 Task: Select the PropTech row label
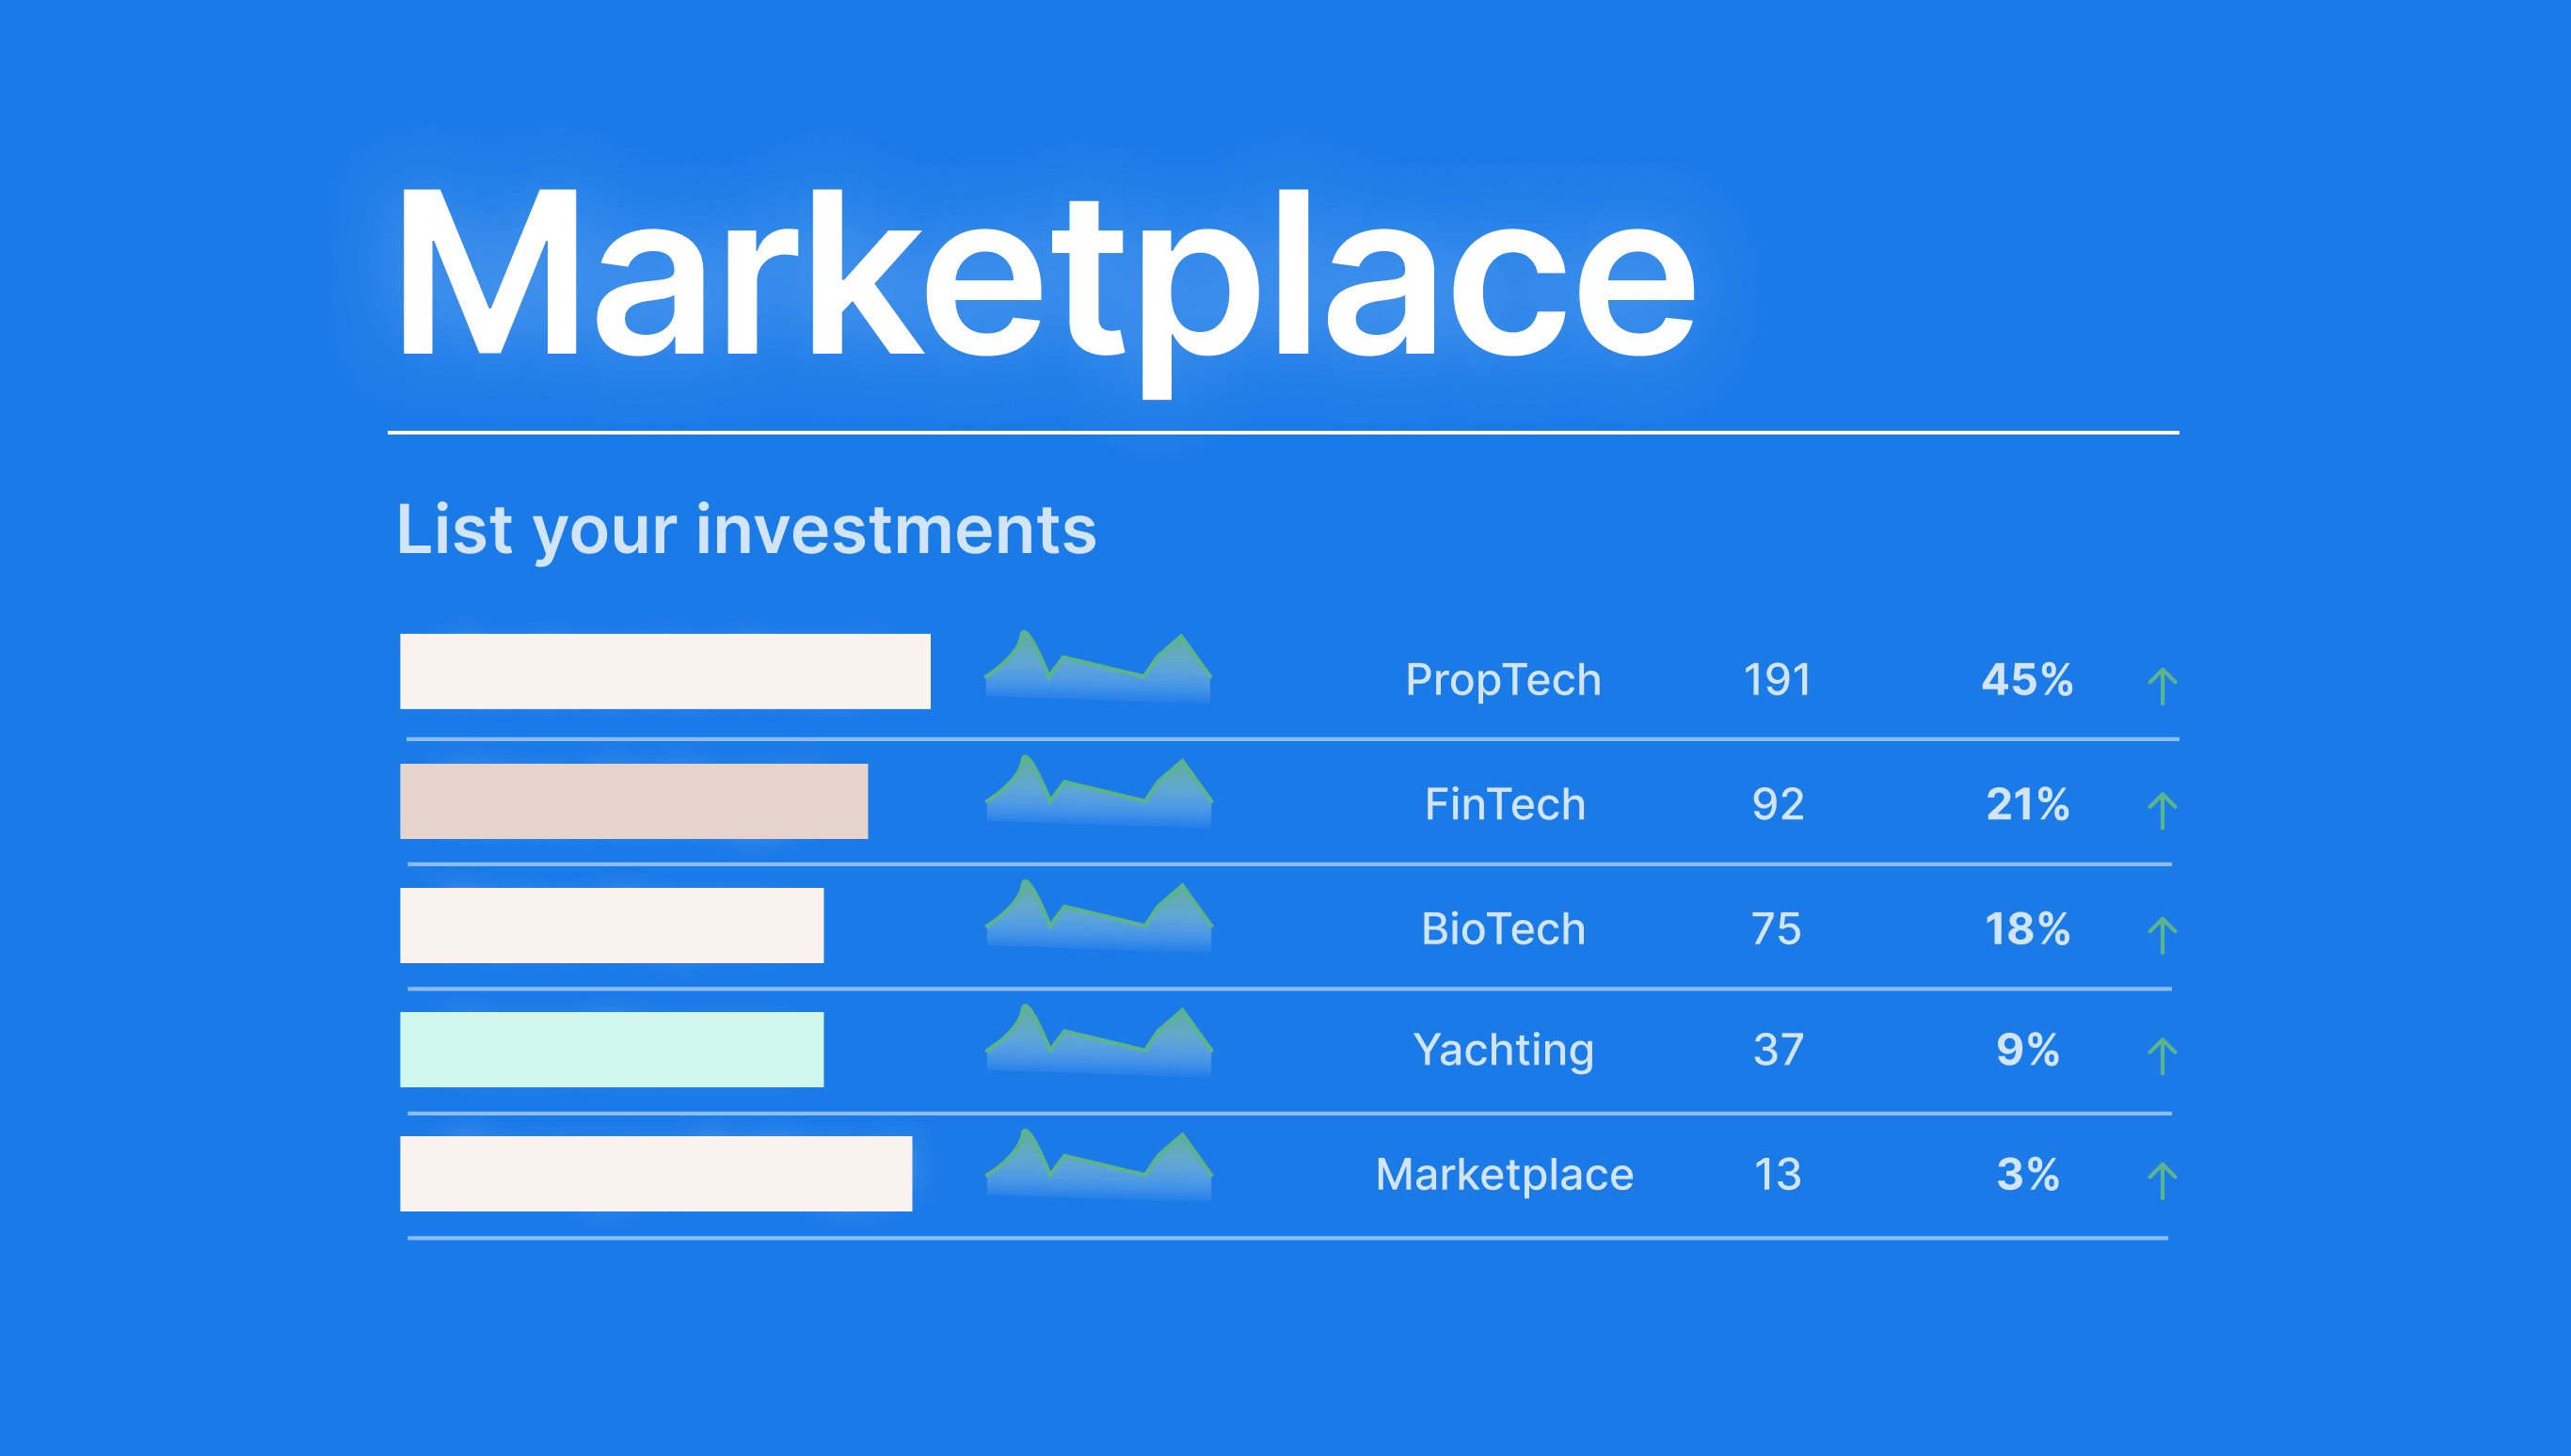click(x=1503, y=680)
